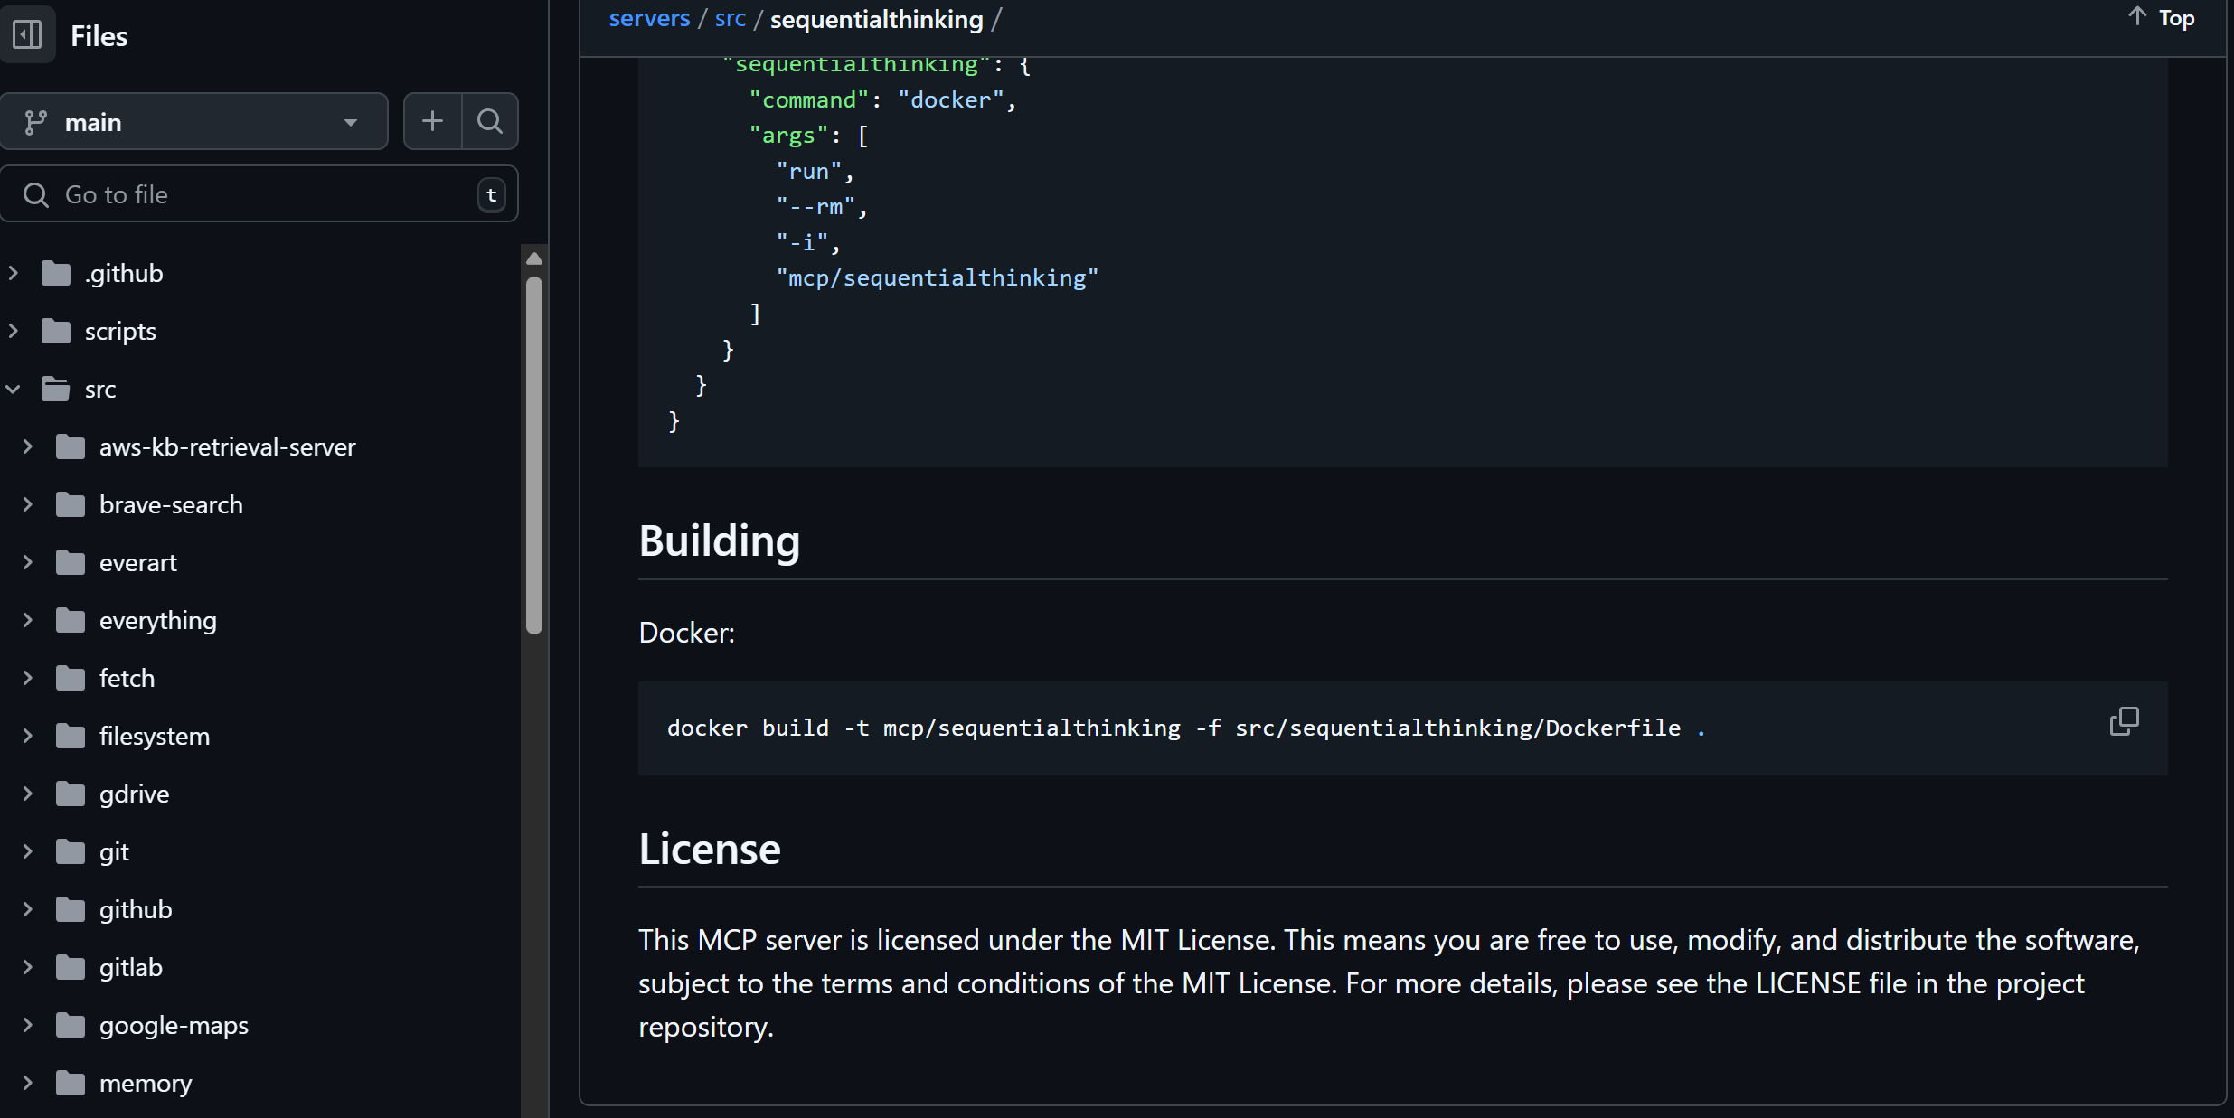
Task: Click the Docker: label text
Action: pyautogui.click(x=686, y=633)
